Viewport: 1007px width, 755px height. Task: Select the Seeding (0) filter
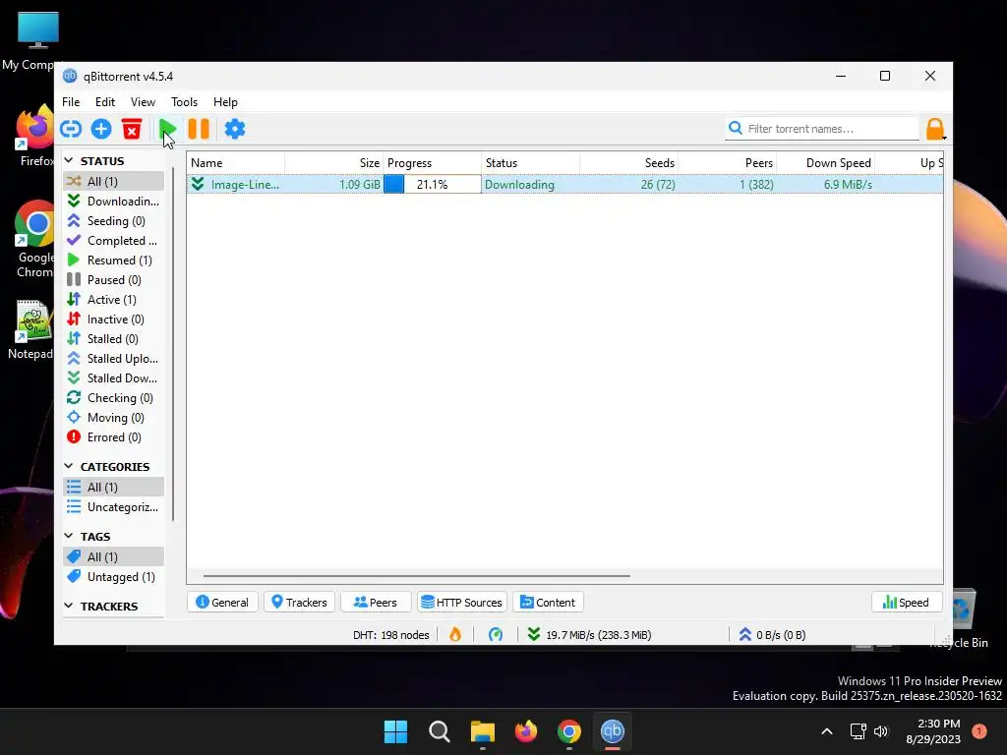pos(114,221)
